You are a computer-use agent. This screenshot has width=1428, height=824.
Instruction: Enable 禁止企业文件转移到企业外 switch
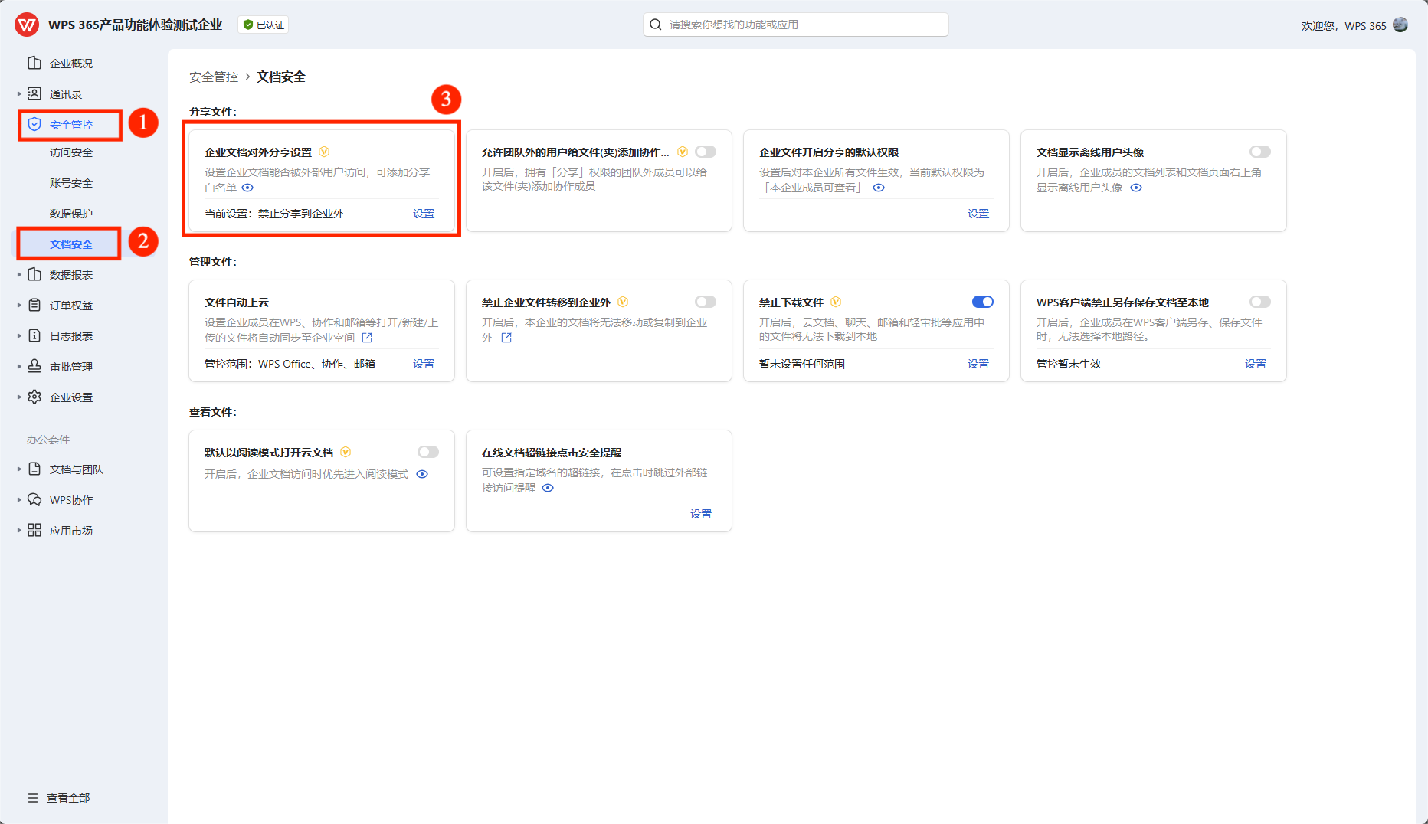coord(706,302)
